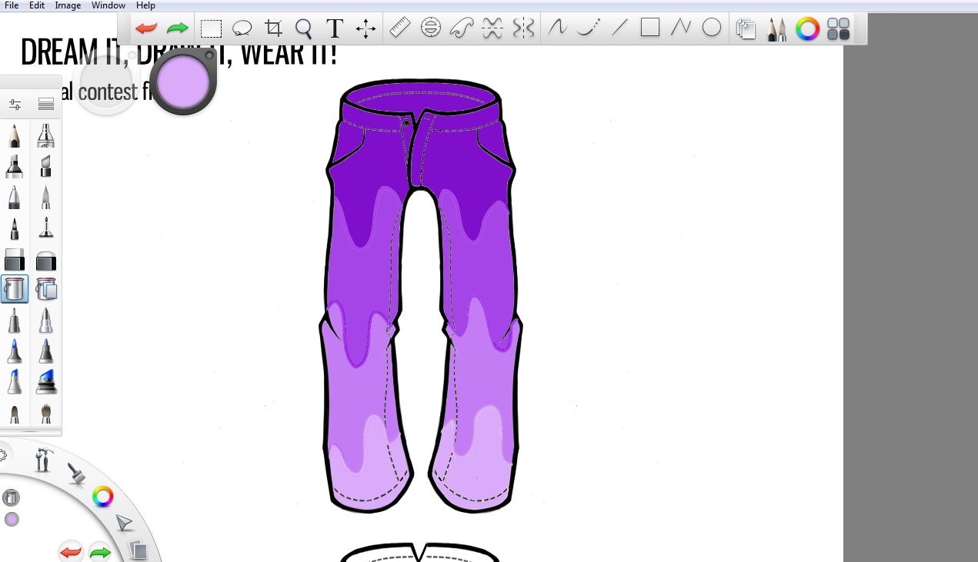The height and width of the screenshot is (562, 978).
Task: Click the green Redo arrow in top toolbar
Action: [178, 29]
